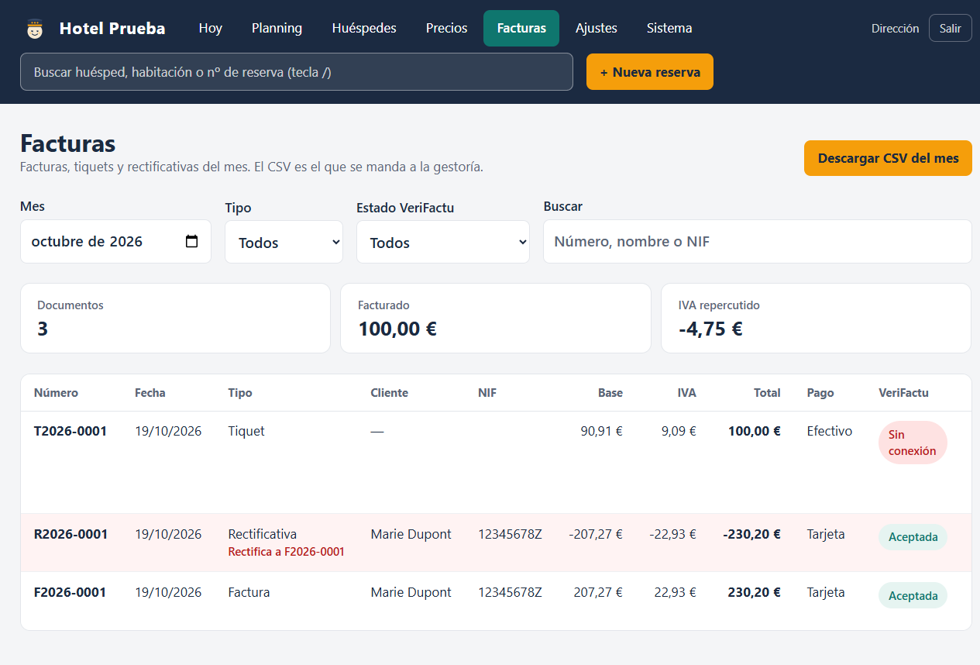
Task: Select invoice number F2026-0001
Action: pos(70,592)
